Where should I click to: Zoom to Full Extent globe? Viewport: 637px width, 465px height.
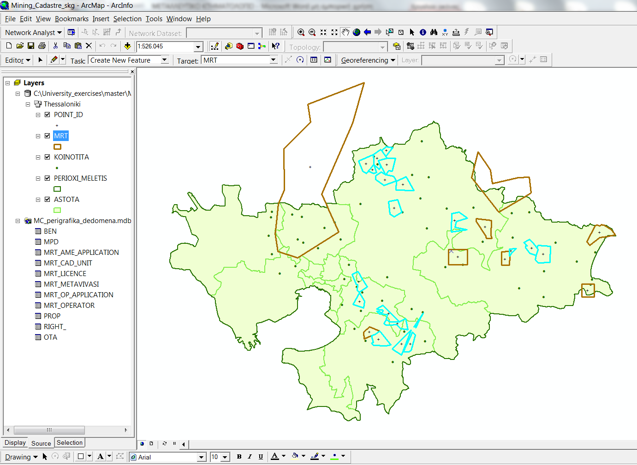click(357, 32)
